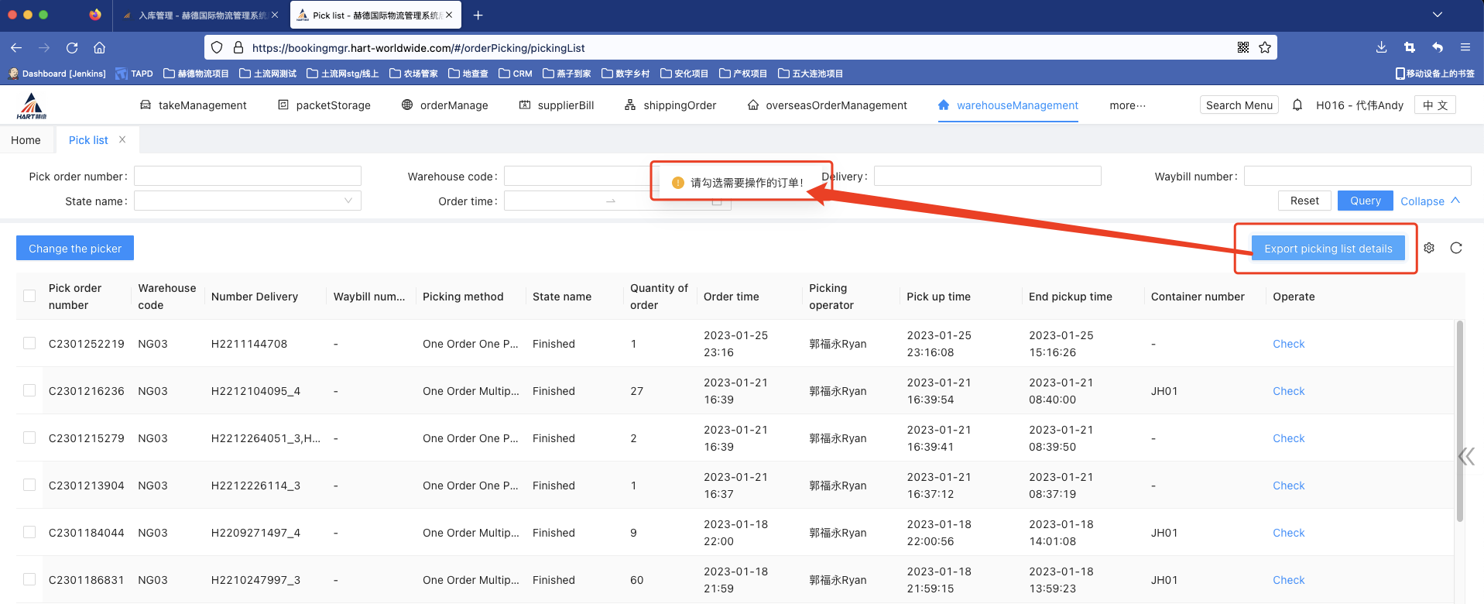Click Export picking list details button
The height and width of the screenshot is (604, 1484).
click(1328, 249)
